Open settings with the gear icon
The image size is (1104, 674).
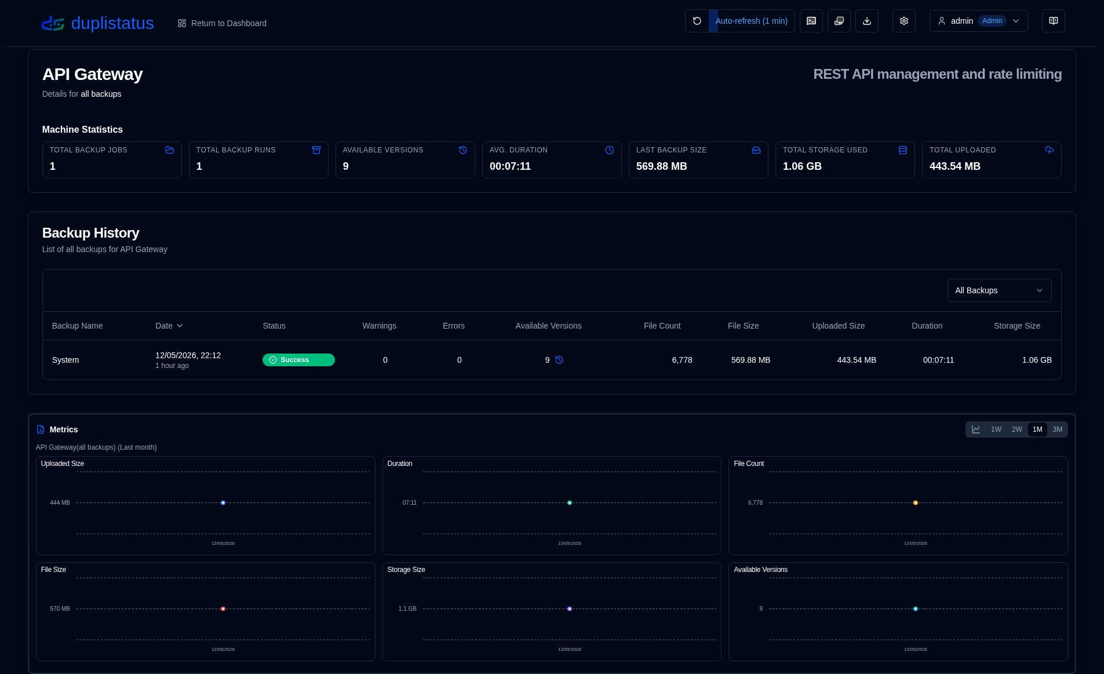click(x=904, y=21)
